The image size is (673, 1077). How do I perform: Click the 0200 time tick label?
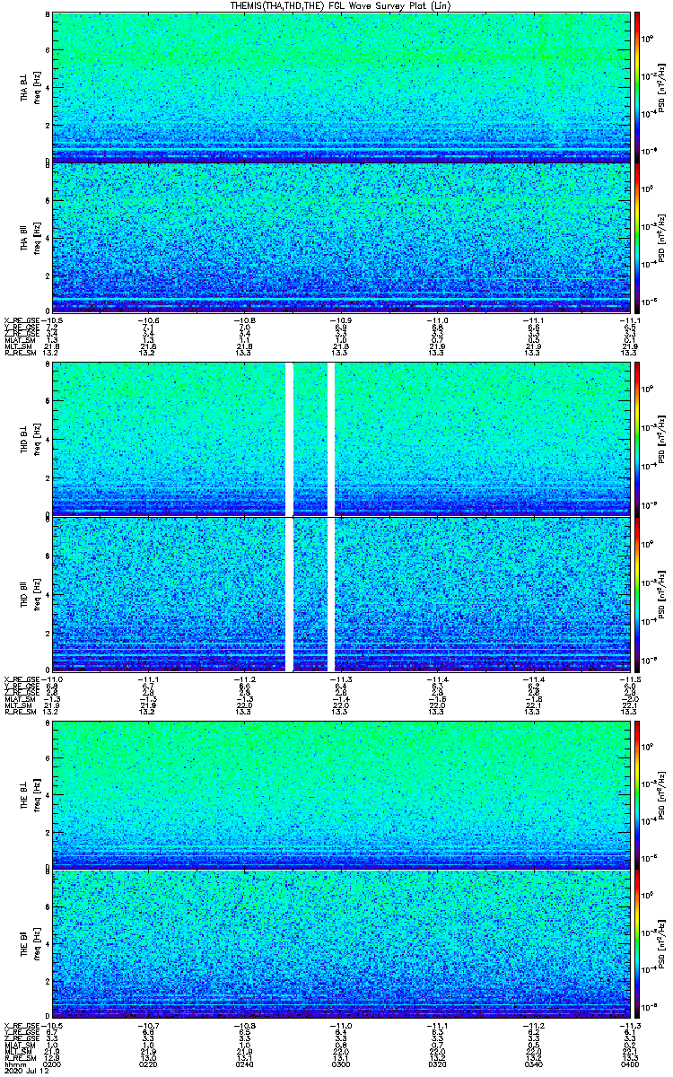[53, 1064]
